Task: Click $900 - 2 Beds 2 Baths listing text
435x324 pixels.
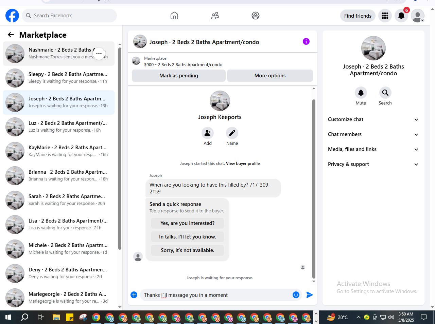Action: pyautogui.click(x=183, y=65)
